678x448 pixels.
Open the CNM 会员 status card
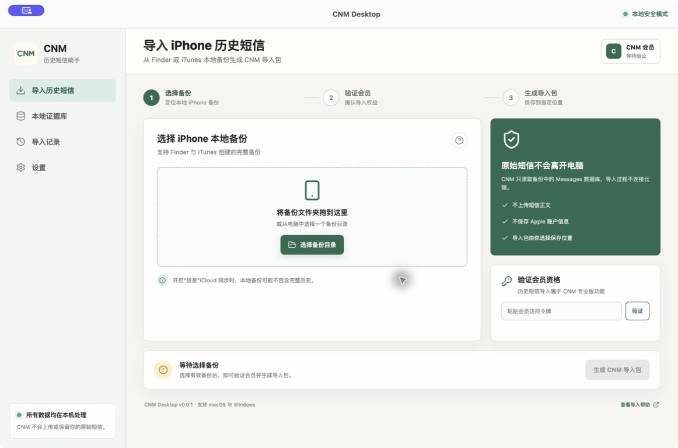(x=630, y=51)
